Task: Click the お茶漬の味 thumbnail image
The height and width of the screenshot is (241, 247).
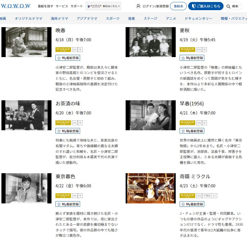Action: [27, 115]
